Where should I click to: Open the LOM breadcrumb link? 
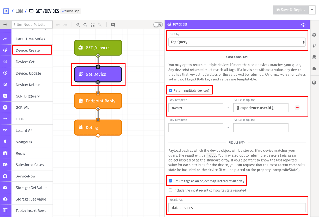19,11
